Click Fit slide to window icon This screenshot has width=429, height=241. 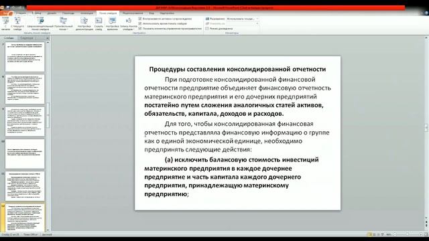tap(426, 234)
